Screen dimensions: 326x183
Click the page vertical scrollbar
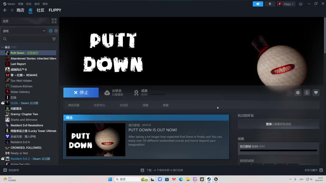325,36
